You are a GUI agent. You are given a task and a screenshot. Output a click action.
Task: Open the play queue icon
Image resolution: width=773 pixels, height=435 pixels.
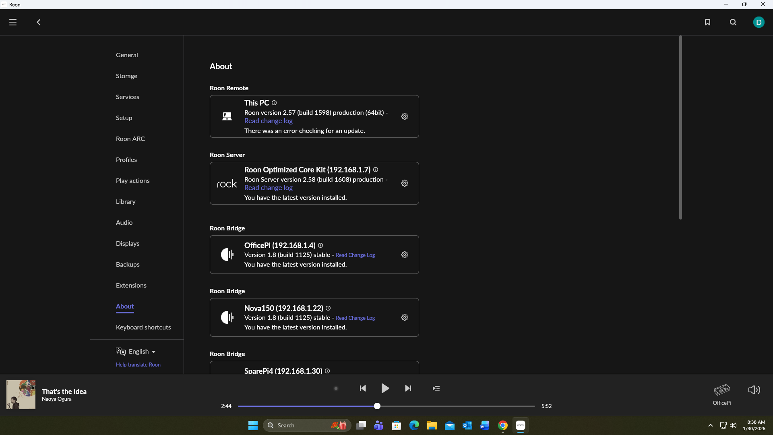click(436, 388)
